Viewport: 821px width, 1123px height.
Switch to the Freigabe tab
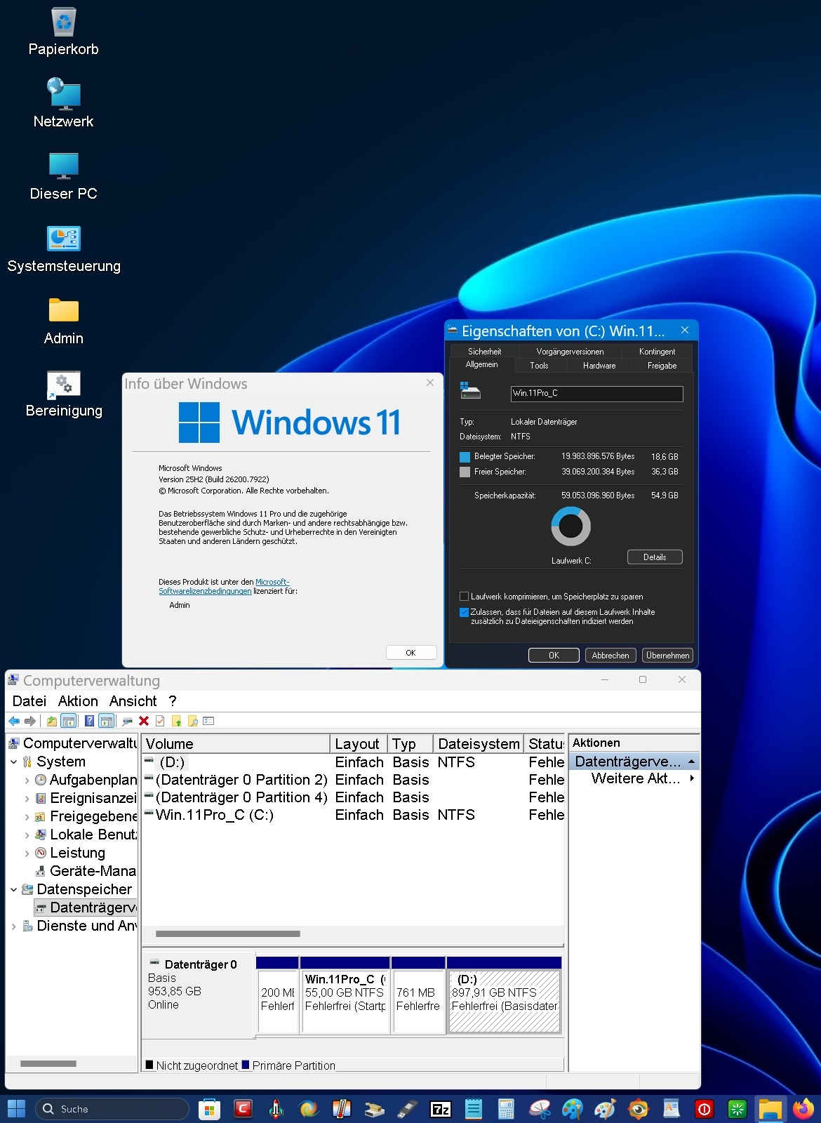(x=662, y=366)
